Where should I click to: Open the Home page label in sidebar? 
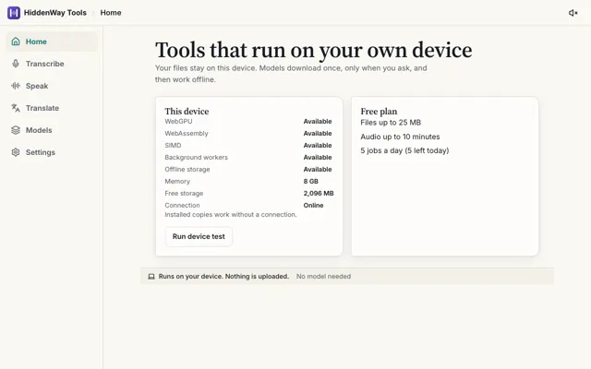36,42
